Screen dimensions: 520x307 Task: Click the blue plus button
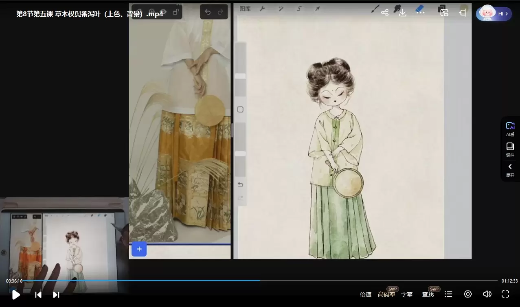tap(139, 249)
